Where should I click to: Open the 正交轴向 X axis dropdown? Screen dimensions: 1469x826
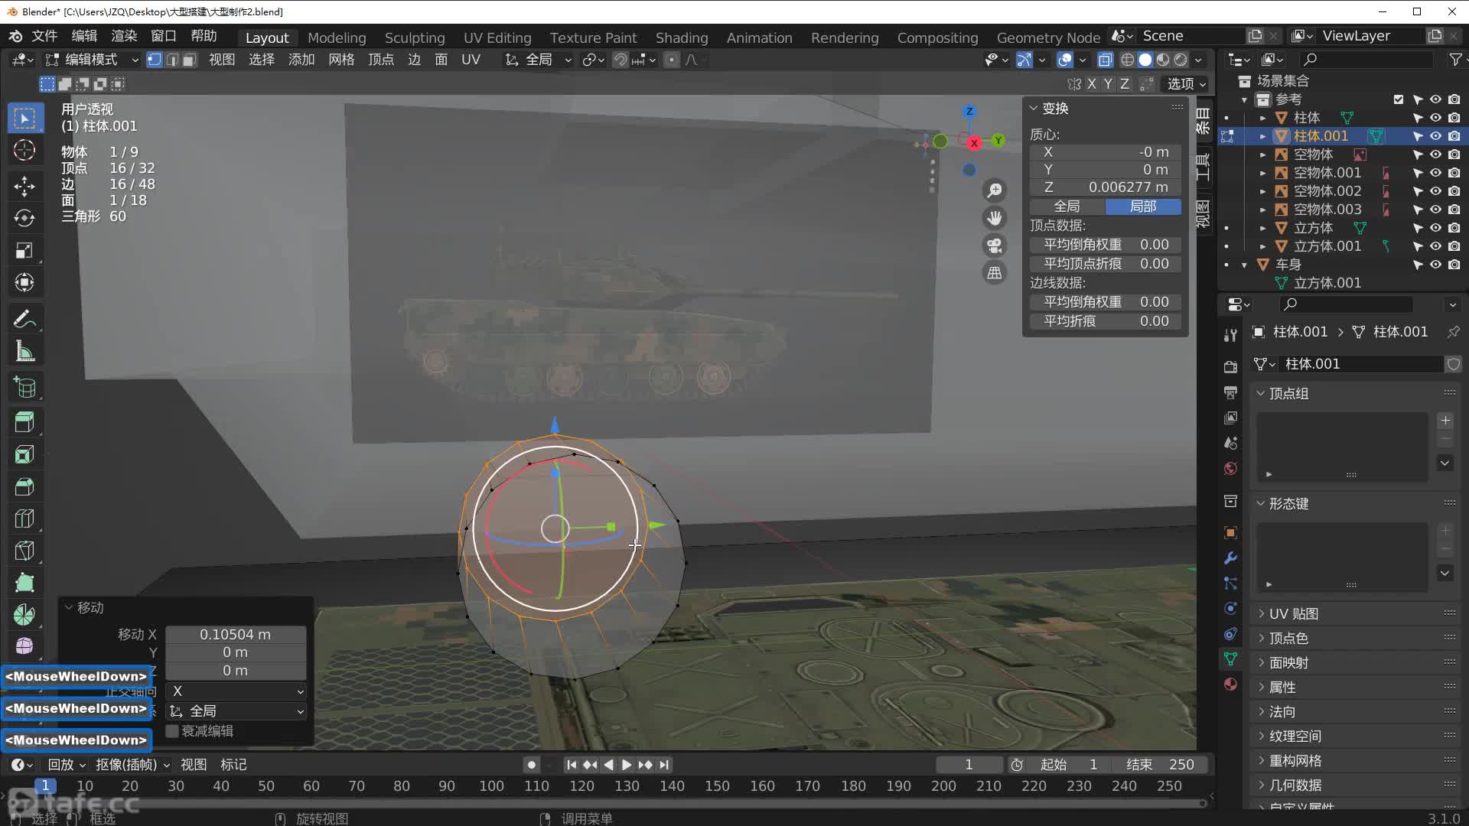(236, 691)
